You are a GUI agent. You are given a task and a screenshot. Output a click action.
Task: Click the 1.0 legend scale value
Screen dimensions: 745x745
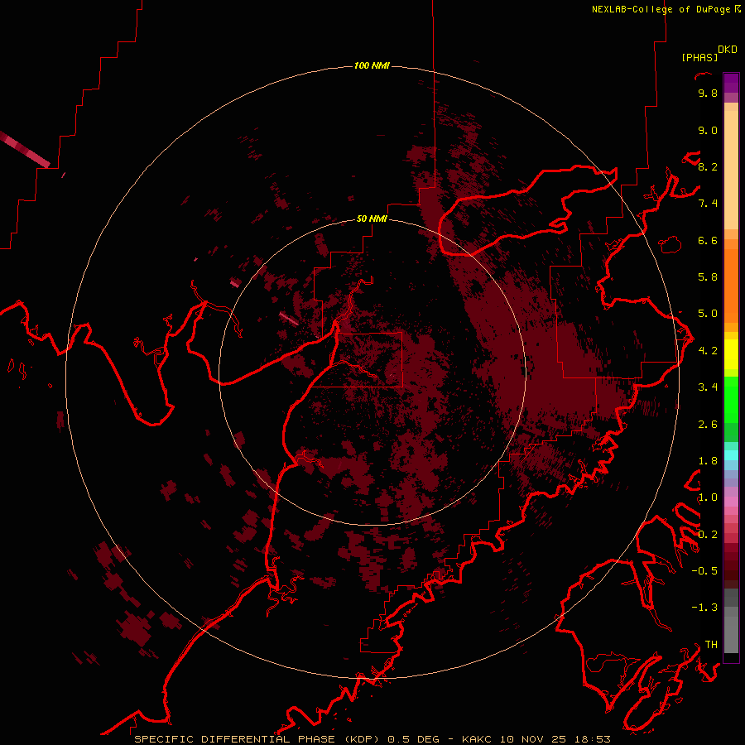coord(708,497)
